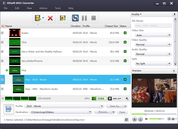Take a snapshot with camera icon
This screenshot has width=178, height=129.
[x=173, y=119]
